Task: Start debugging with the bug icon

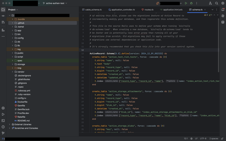Action: tap(191, 3)
